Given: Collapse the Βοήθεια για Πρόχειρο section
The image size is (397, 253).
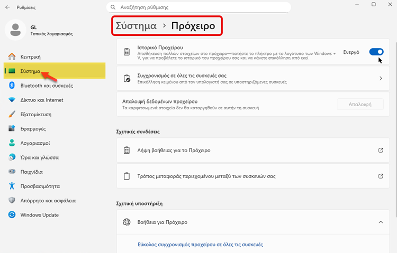Looking at the screenshot, I should 381,222.
